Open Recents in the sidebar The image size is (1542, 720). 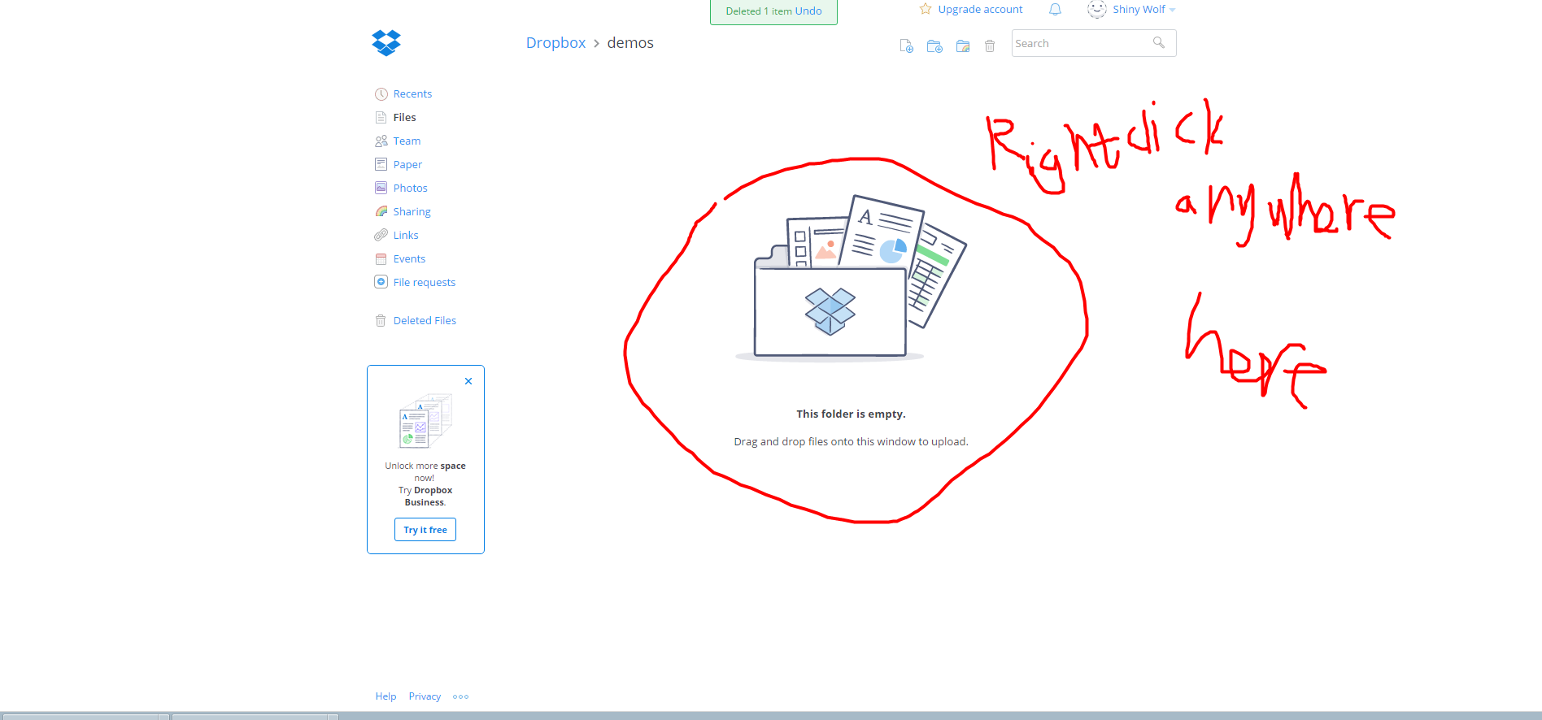[x=412, y=94]
